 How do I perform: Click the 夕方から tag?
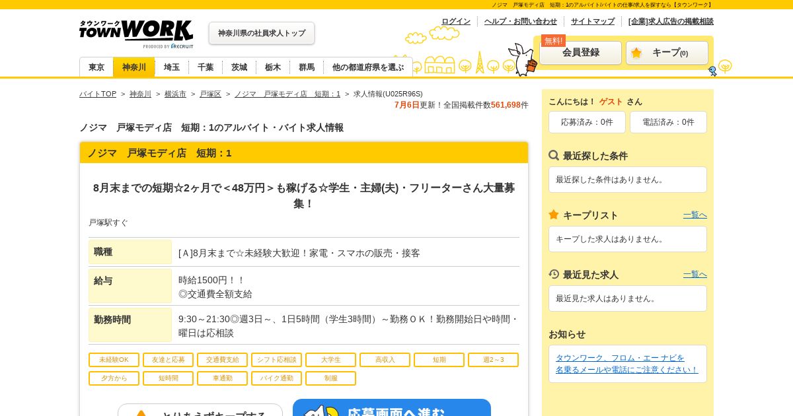click(114, 378)
